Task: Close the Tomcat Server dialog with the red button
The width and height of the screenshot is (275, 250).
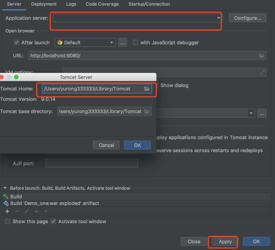Action: coord(2,77)
